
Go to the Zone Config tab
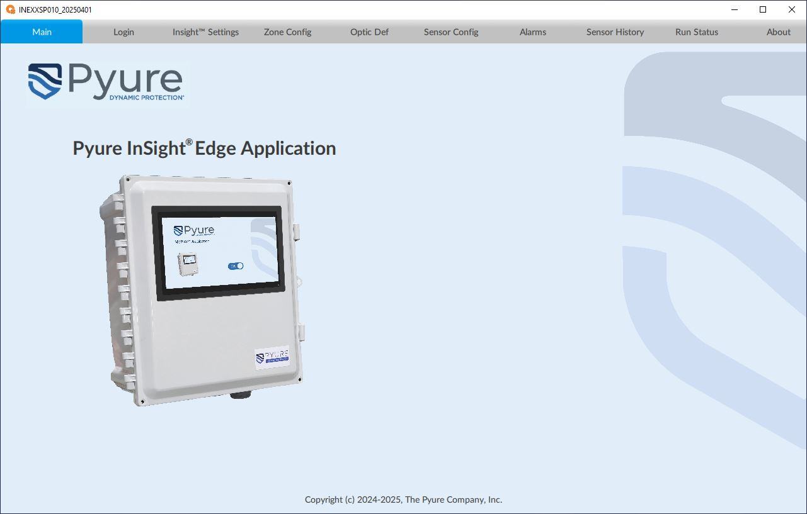287,31
